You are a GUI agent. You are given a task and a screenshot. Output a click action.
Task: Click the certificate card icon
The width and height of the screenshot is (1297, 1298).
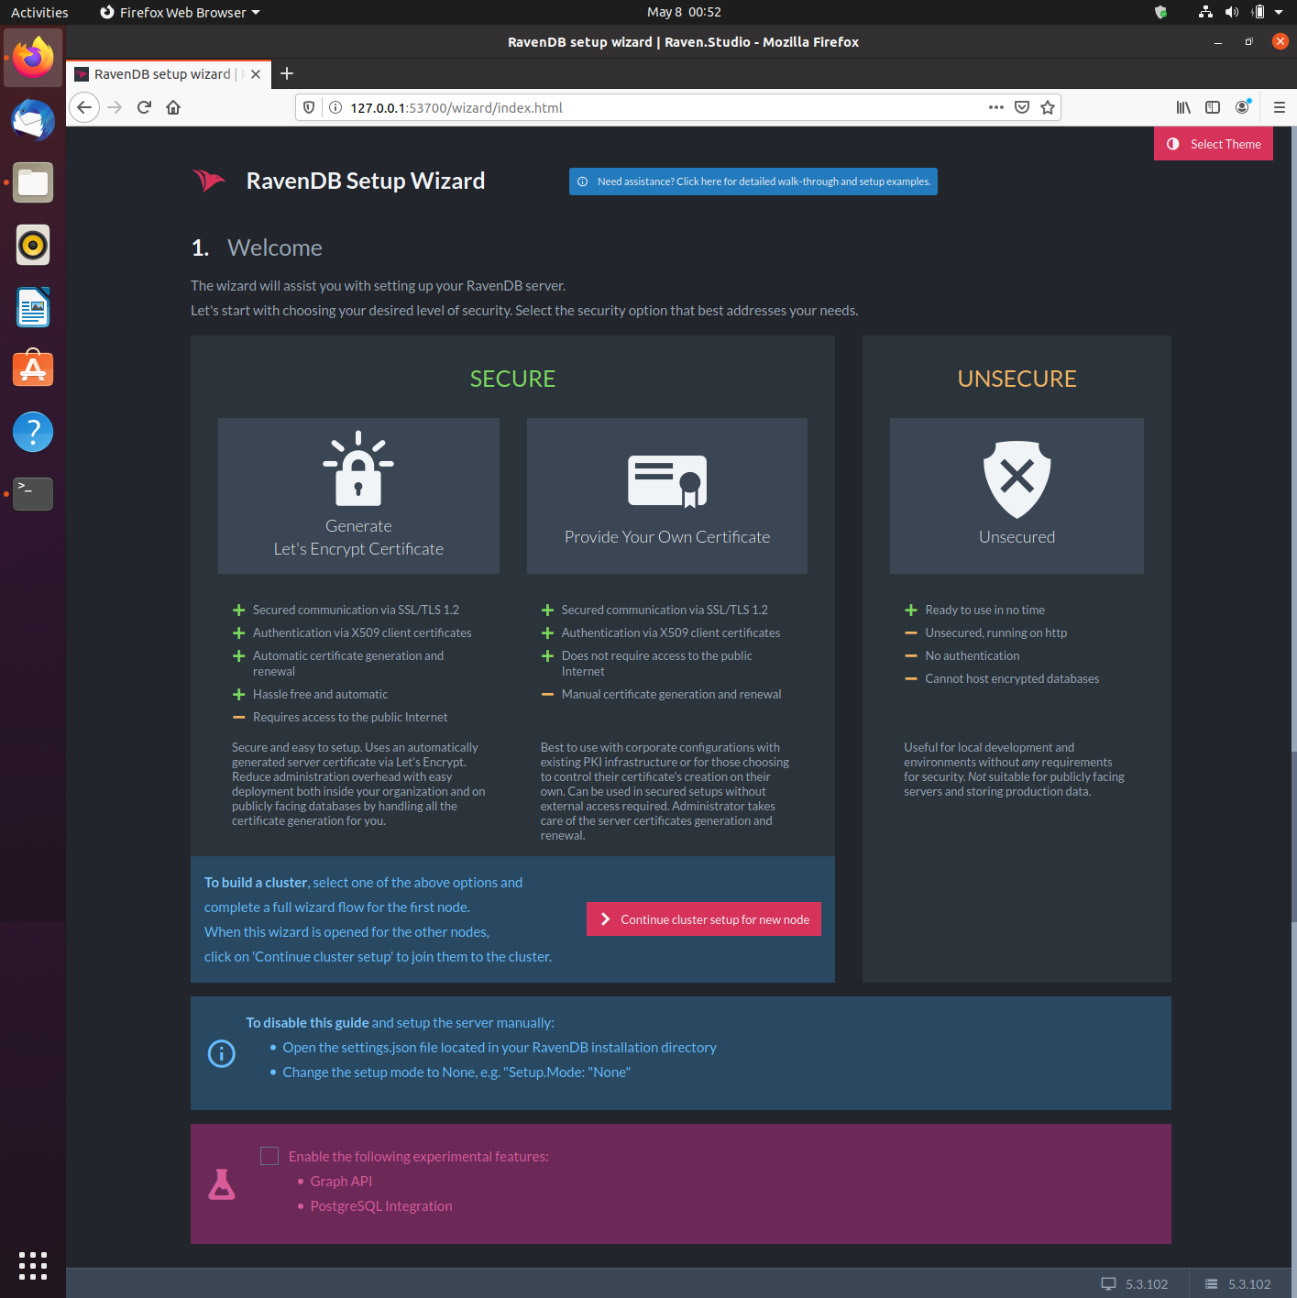point(667,481)
